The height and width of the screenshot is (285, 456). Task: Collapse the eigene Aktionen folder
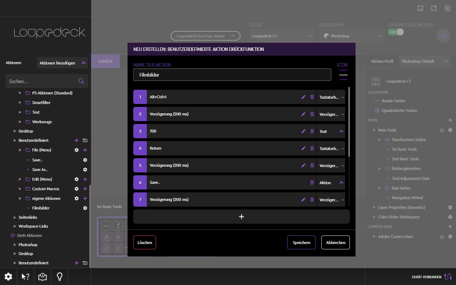(x=20, y=198)
